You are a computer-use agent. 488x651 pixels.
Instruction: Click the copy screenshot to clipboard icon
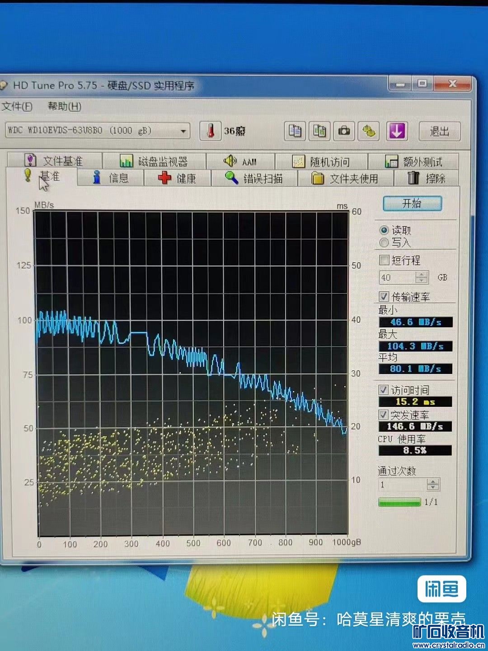tap(319, 131)
